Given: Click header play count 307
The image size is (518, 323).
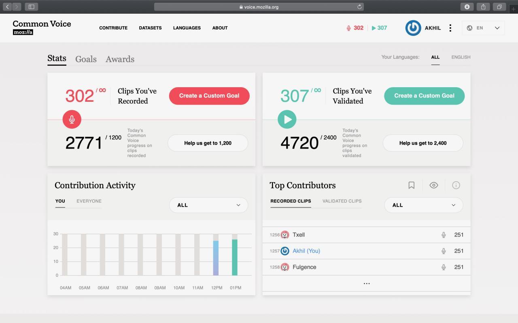Looking at the screenshot, I should tap(380, 28).
